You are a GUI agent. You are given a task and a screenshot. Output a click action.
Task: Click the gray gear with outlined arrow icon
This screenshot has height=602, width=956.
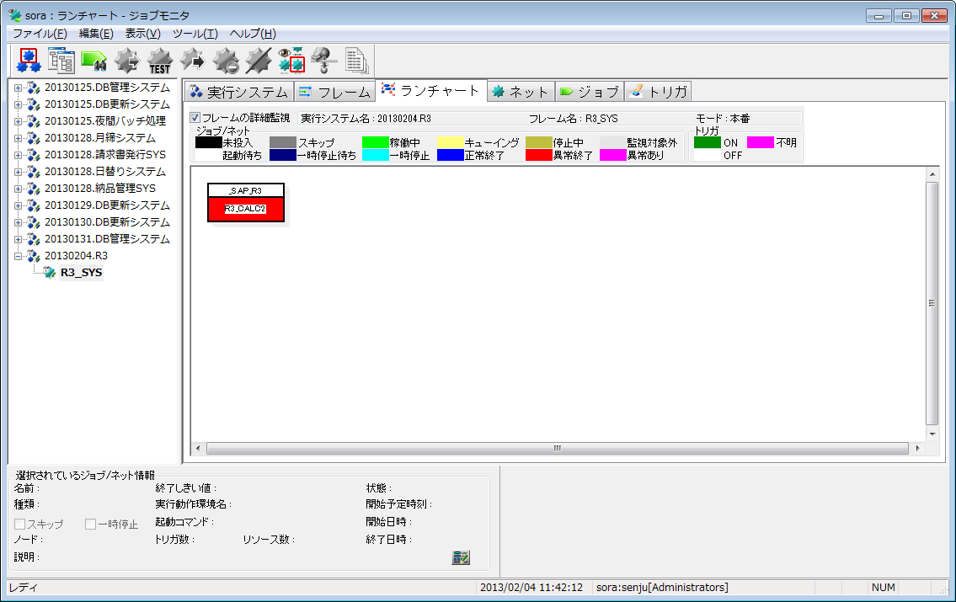127,61
